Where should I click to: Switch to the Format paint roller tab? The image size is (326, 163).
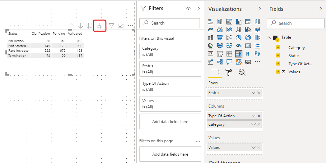tap(229, 72)
